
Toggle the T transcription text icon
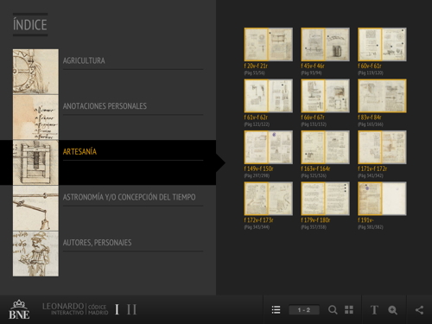tap(374, 310)
